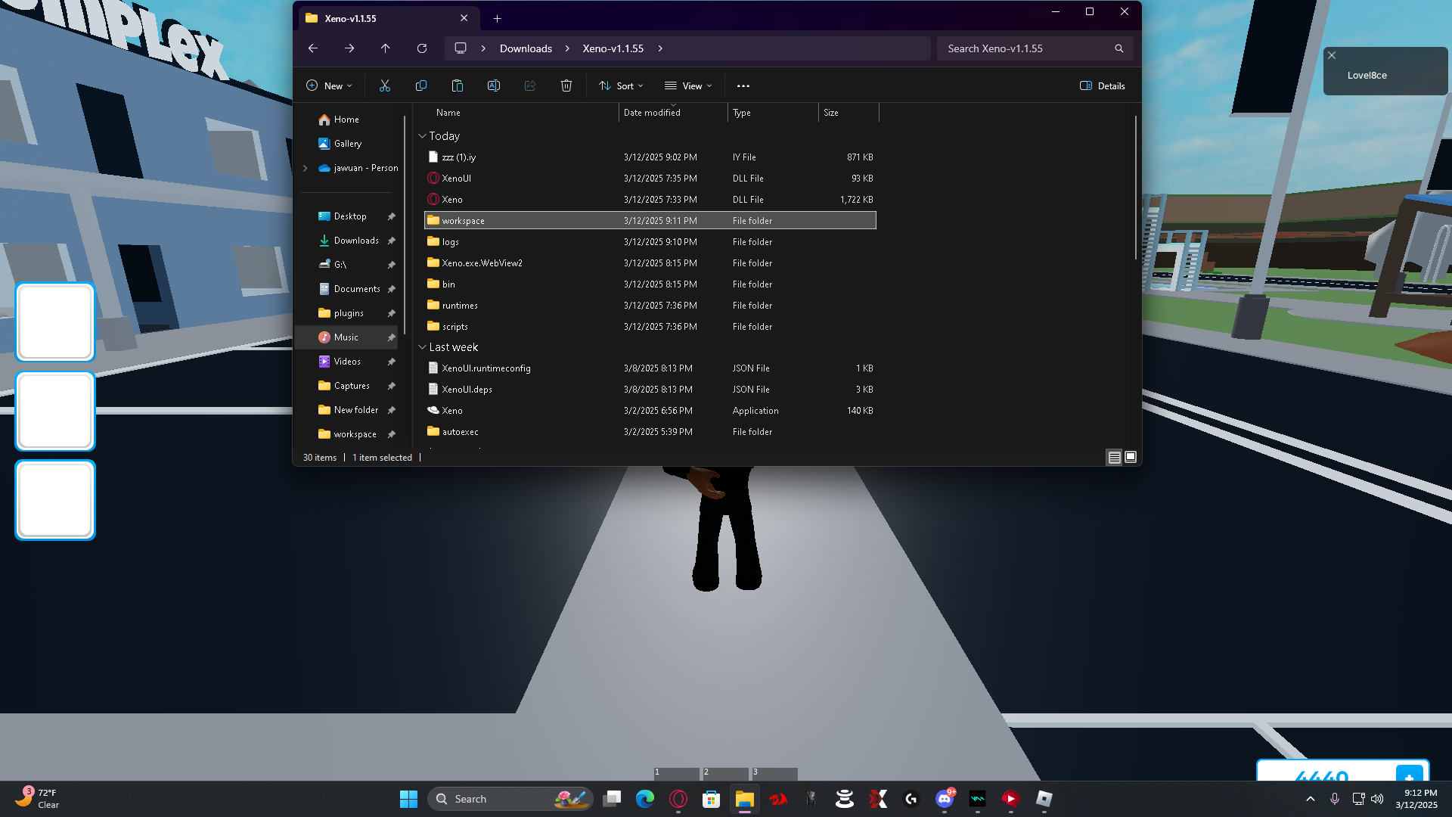
Task: Open the View dropdown menu
Action: tap(688, 85)
